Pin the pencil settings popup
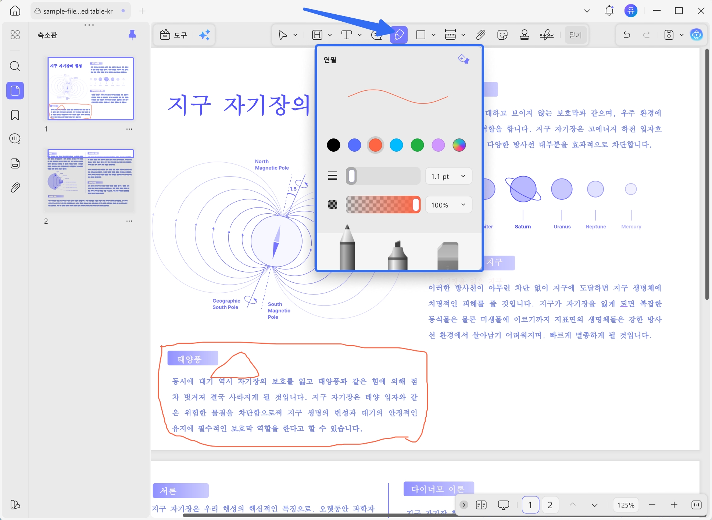Image resolution: width=712 pixels, height=520 pixels. (463, 59)
